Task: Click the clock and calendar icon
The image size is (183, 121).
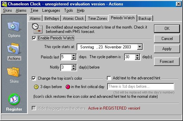Action: point(37,28)
